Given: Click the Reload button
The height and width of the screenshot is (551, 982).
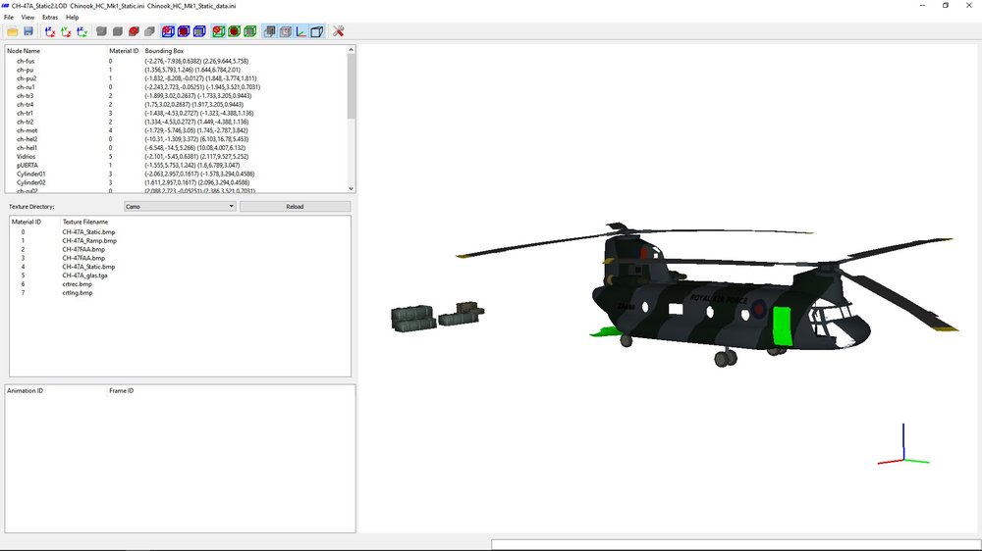Looking at the screenshot, I should [x=295, y=207].
